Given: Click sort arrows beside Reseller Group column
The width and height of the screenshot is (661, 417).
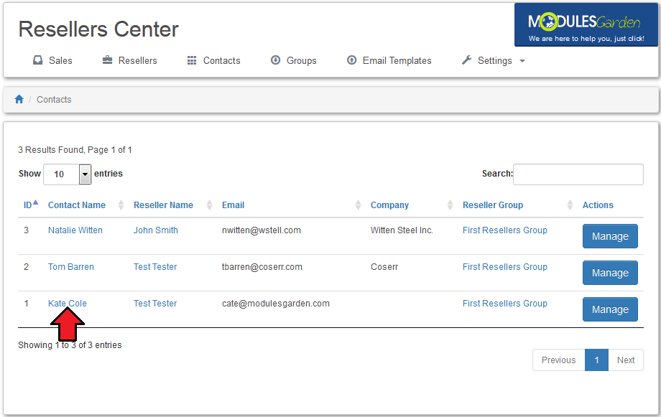Looking at the screenshot, I should pos(570,205).
